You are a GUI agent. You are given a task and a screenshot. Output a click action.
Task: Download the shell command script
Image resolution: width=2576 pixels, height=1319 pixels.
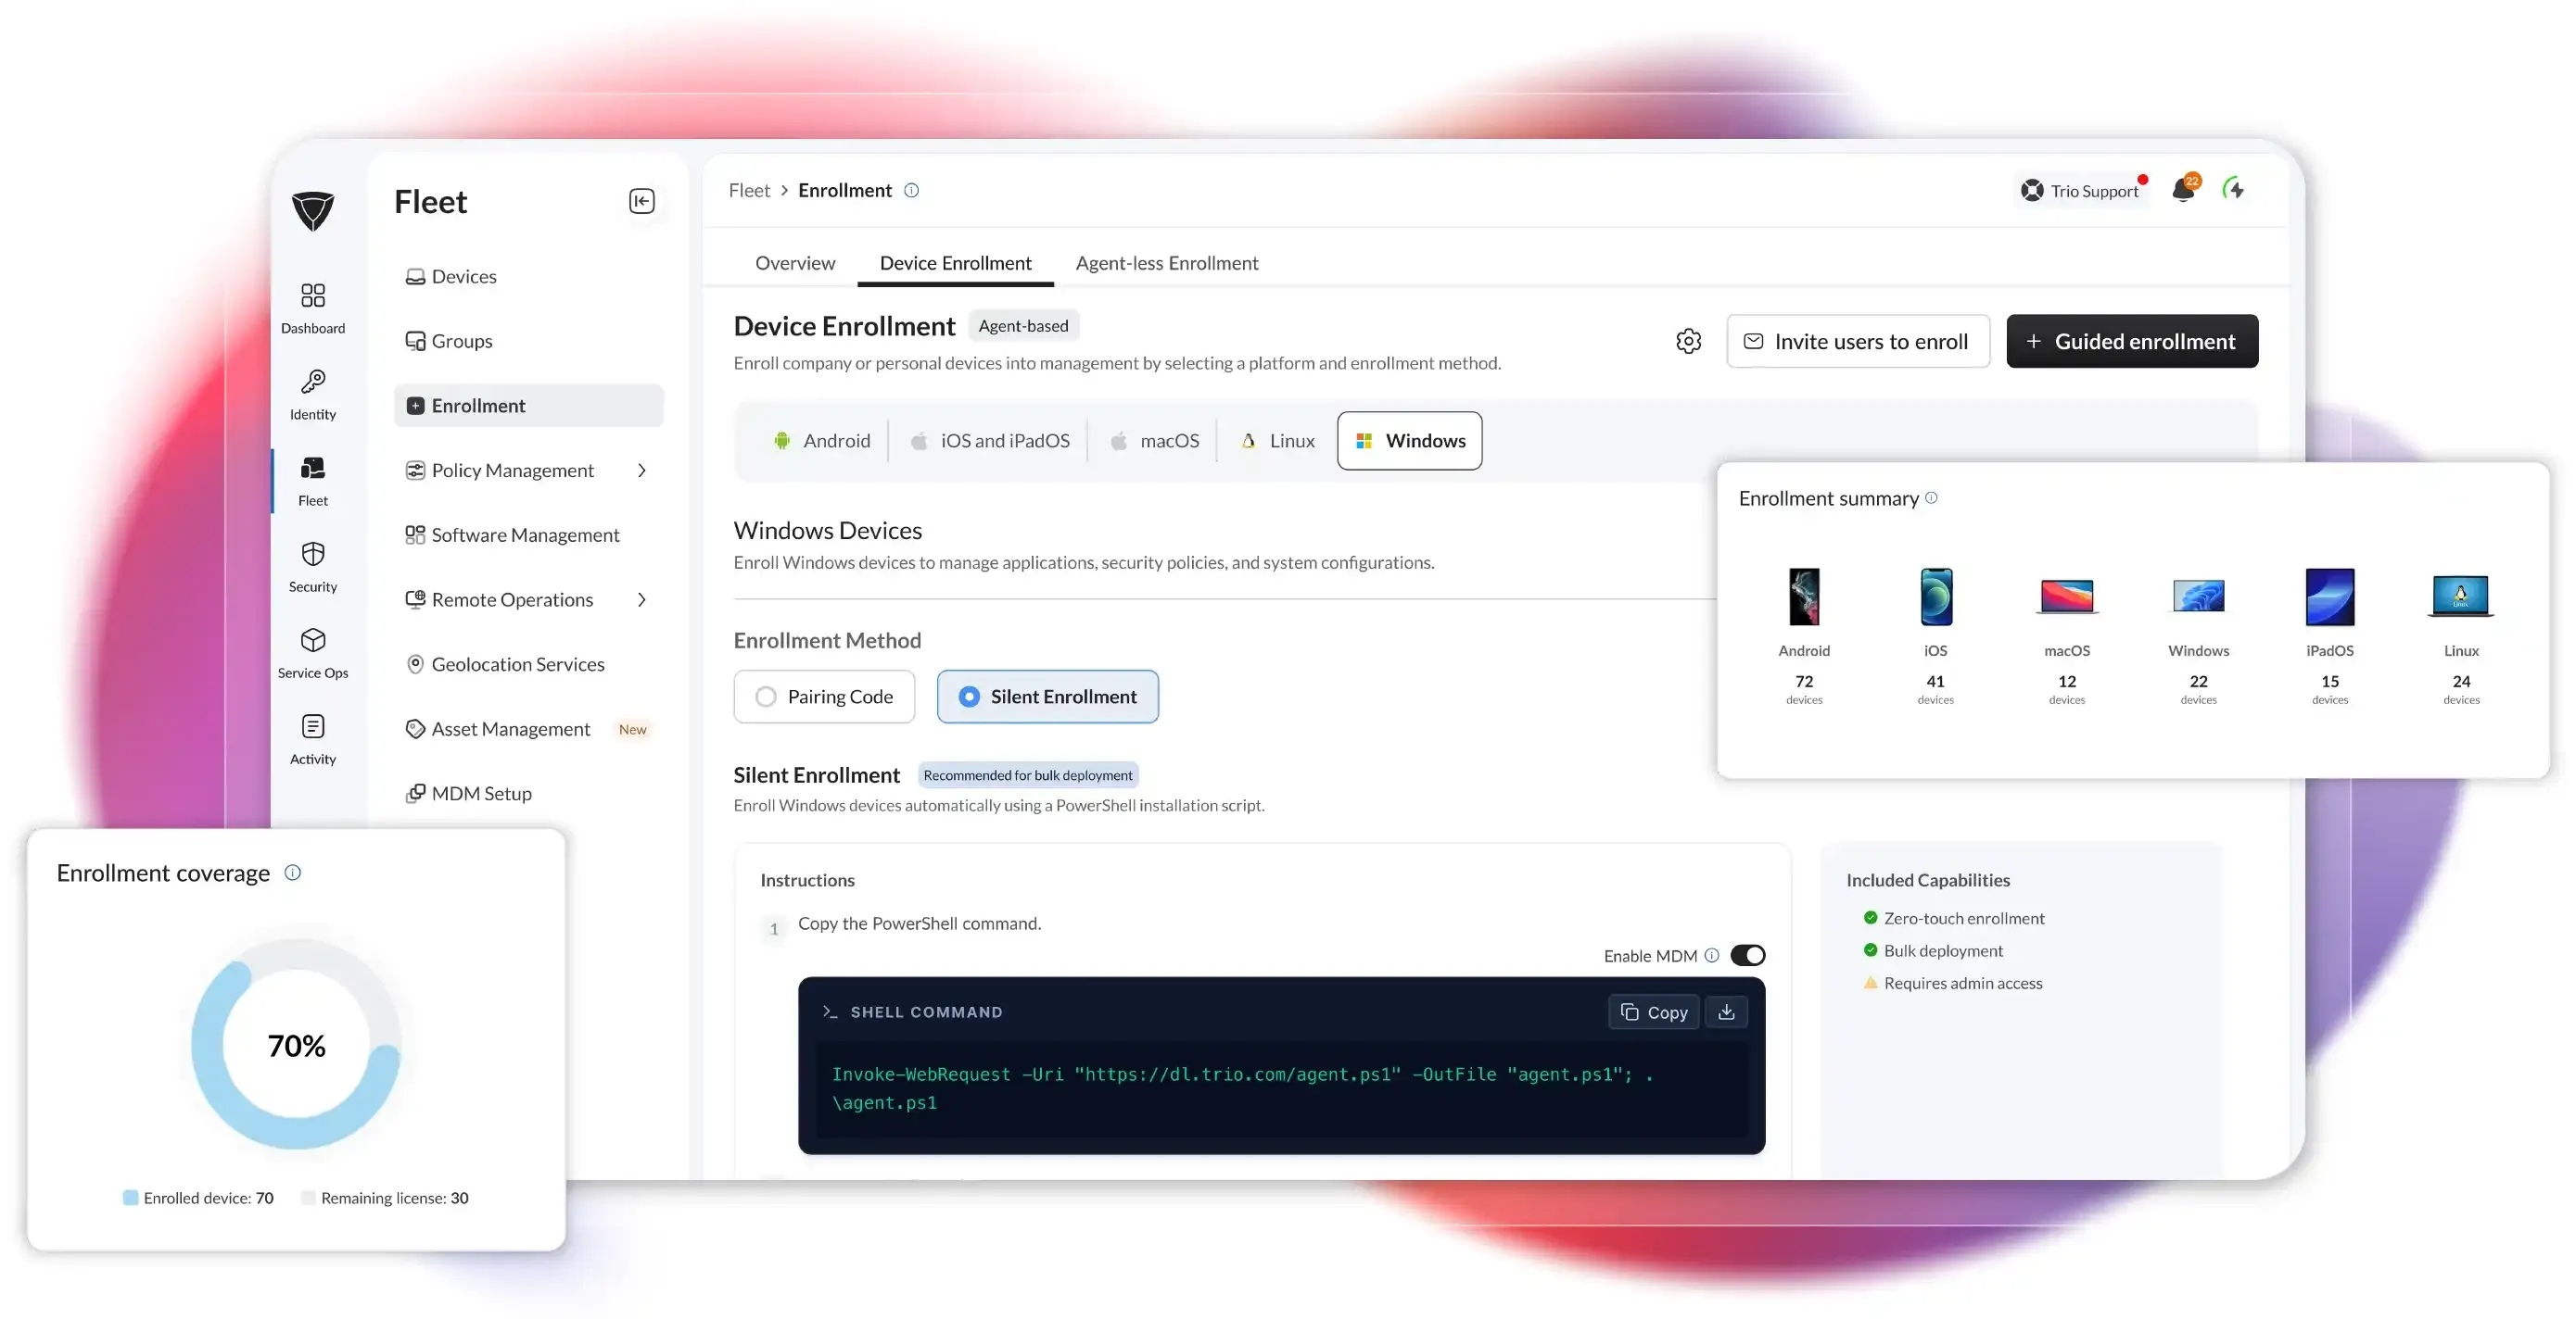(1726, 1012)
